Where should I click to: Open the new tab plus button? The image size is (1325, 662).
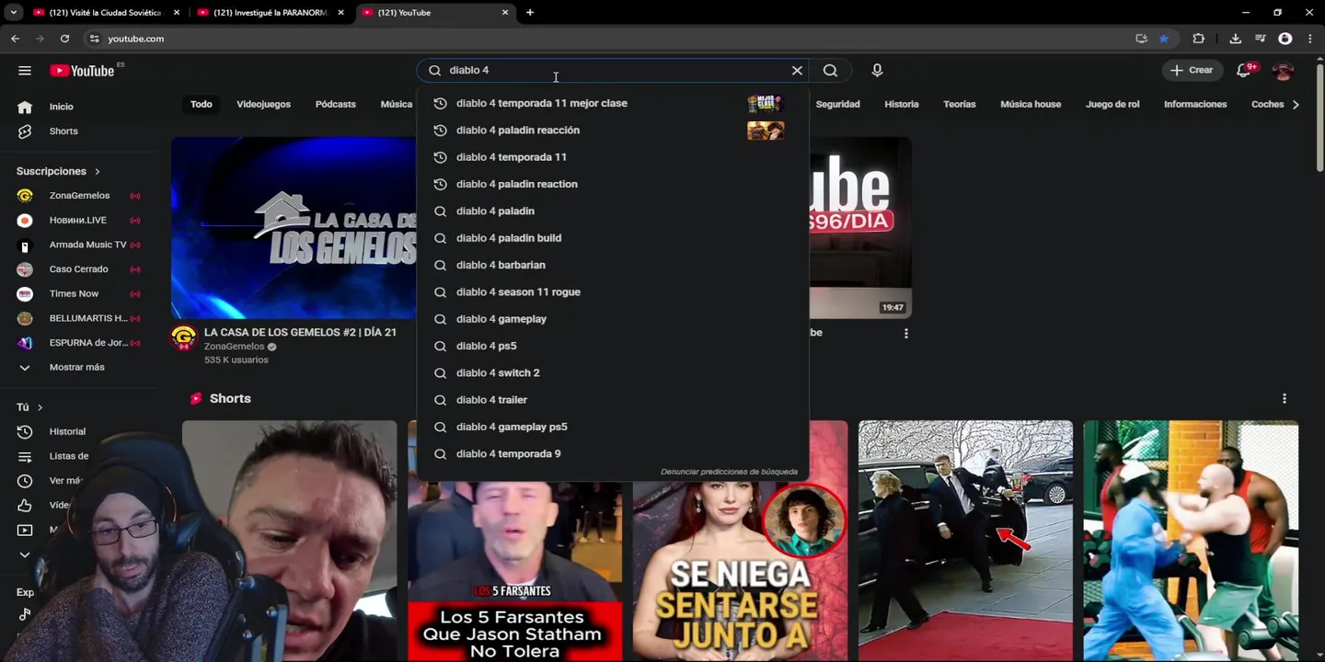click(530, 13)
